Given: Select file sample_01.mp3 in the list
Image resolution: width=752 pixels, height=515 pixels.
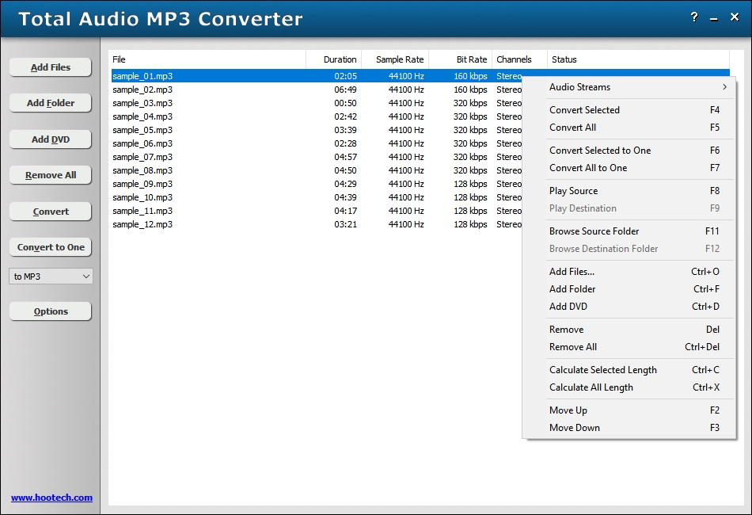Looking at the screenshot, I should [142, 76].
